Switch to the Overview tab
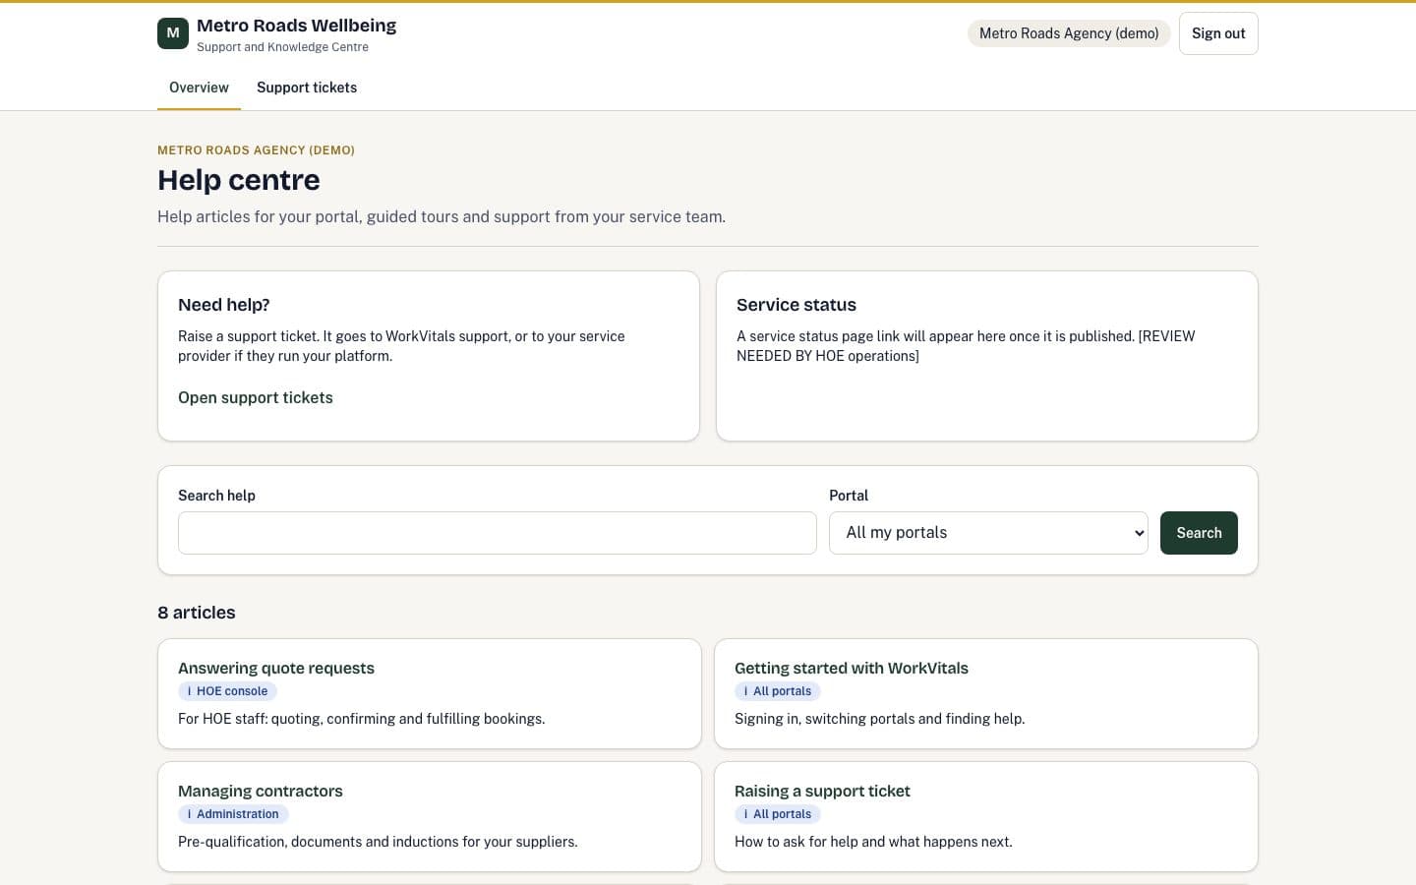Image resolution: width=1416 pixels, height=885 pixels. [x=199, y=88]
